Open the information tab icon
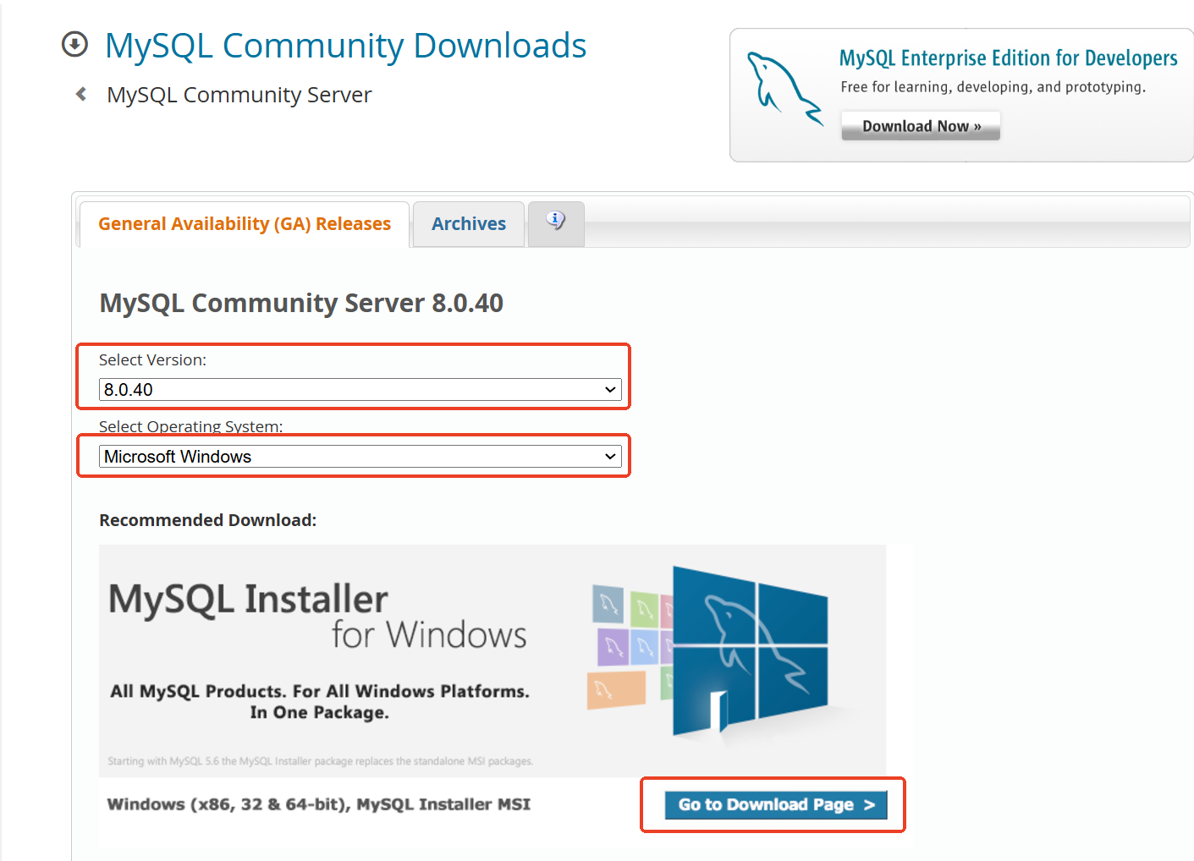Image resolution: width=1194 pixels, height=861 pixels. (x=555, y=222)
